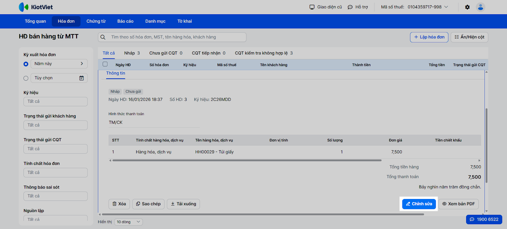Click the item table horizontal scrollbar

click(x=247, y=160)
